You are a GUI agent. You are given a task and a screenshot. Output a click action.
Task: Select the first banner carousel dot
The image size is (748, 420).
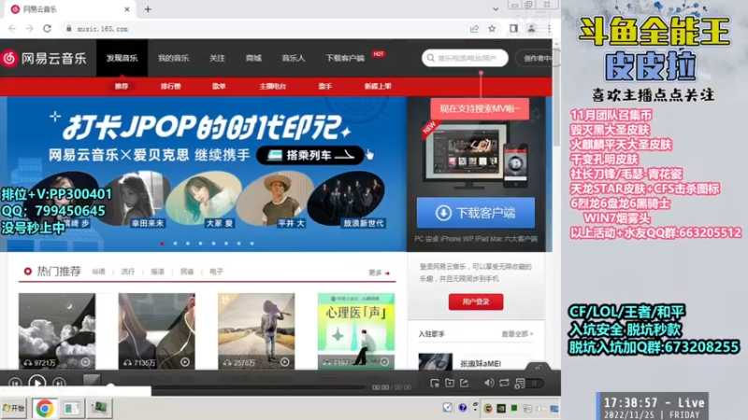click(x=163, y=244)
